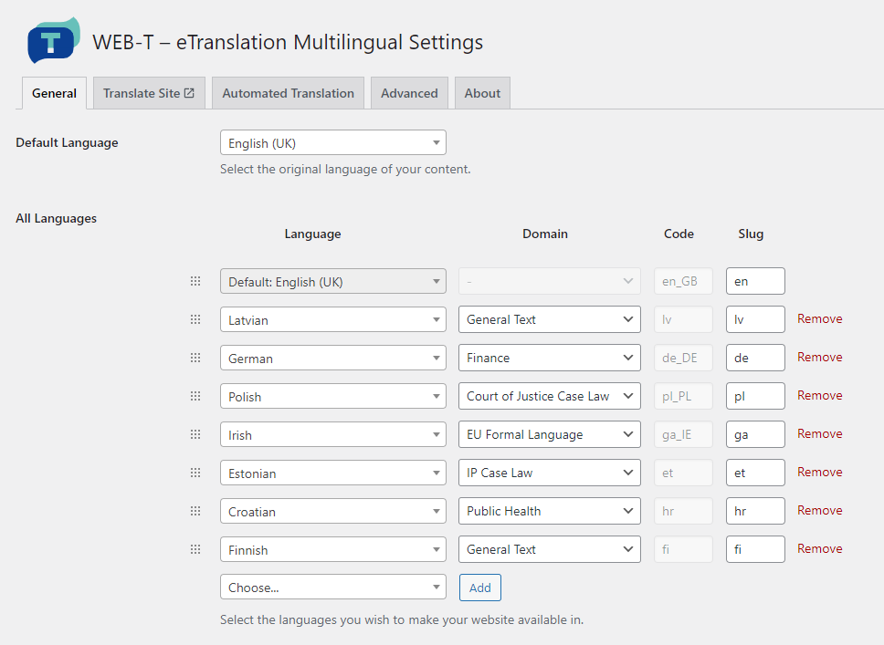Open the Finnish language dropdown

click(333, 549)
